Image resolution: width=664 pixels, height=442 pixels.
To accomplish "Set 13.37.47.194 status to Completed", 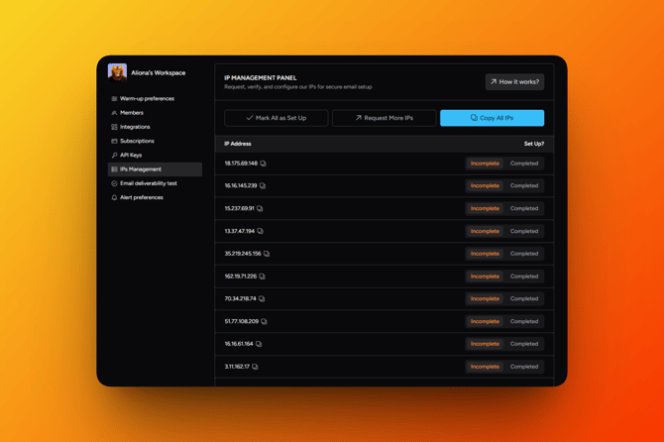I will [x=524, y=231].
